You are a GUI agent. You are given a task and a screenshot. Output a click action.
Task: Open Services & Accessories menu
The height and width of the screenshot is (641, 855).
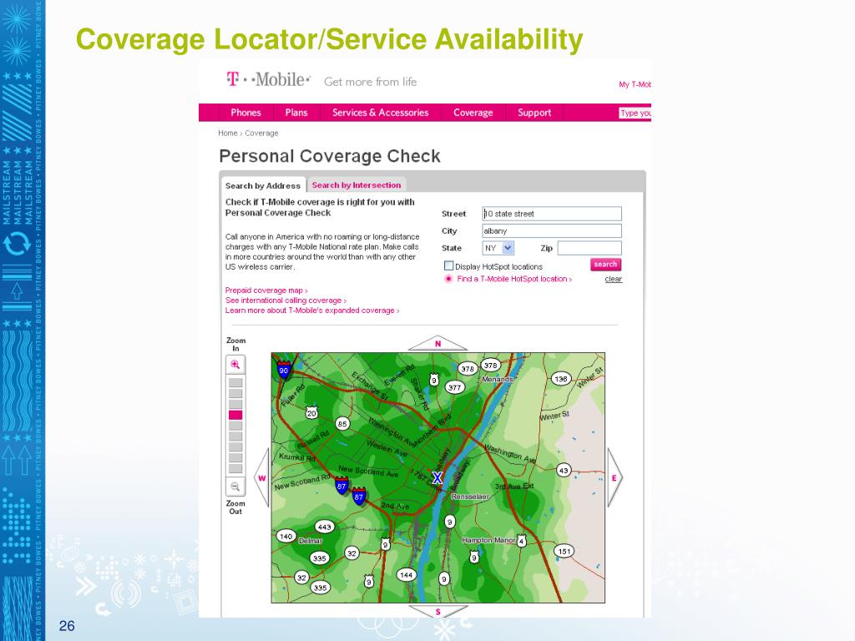click(x=380, y=113)
